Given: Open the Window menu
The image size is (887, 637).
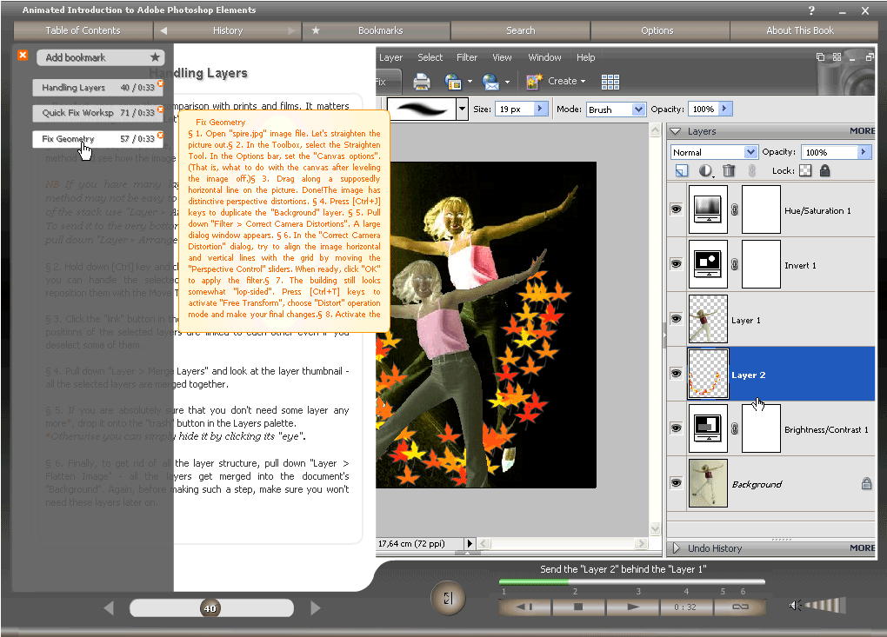Looking at the screenshot, I should tap(544, 57).
